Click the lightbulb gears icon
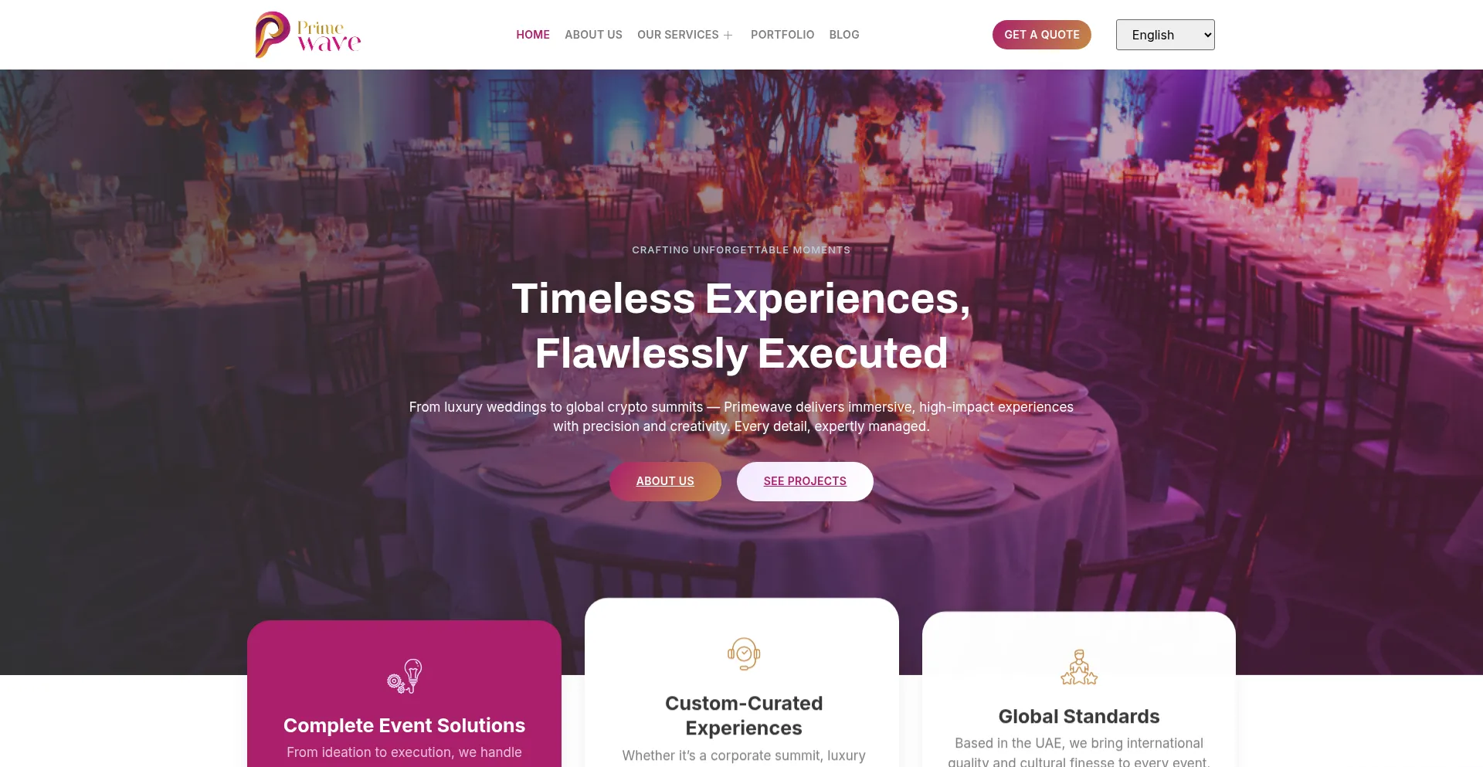Screen dimensions: 1483x767 pos(404,676)
